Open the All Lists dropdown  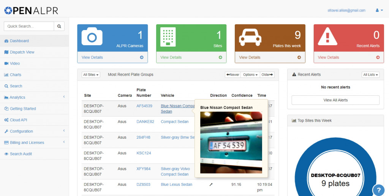coord(371,75)
